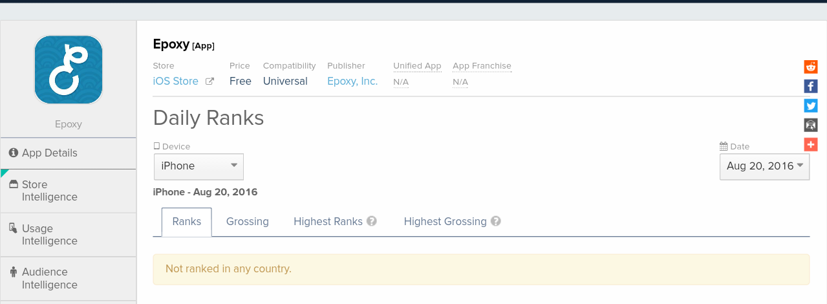This screenshot has width=827, height=304.
Task: Open the Highest Grossing tab
Action: tap(445, 222)
